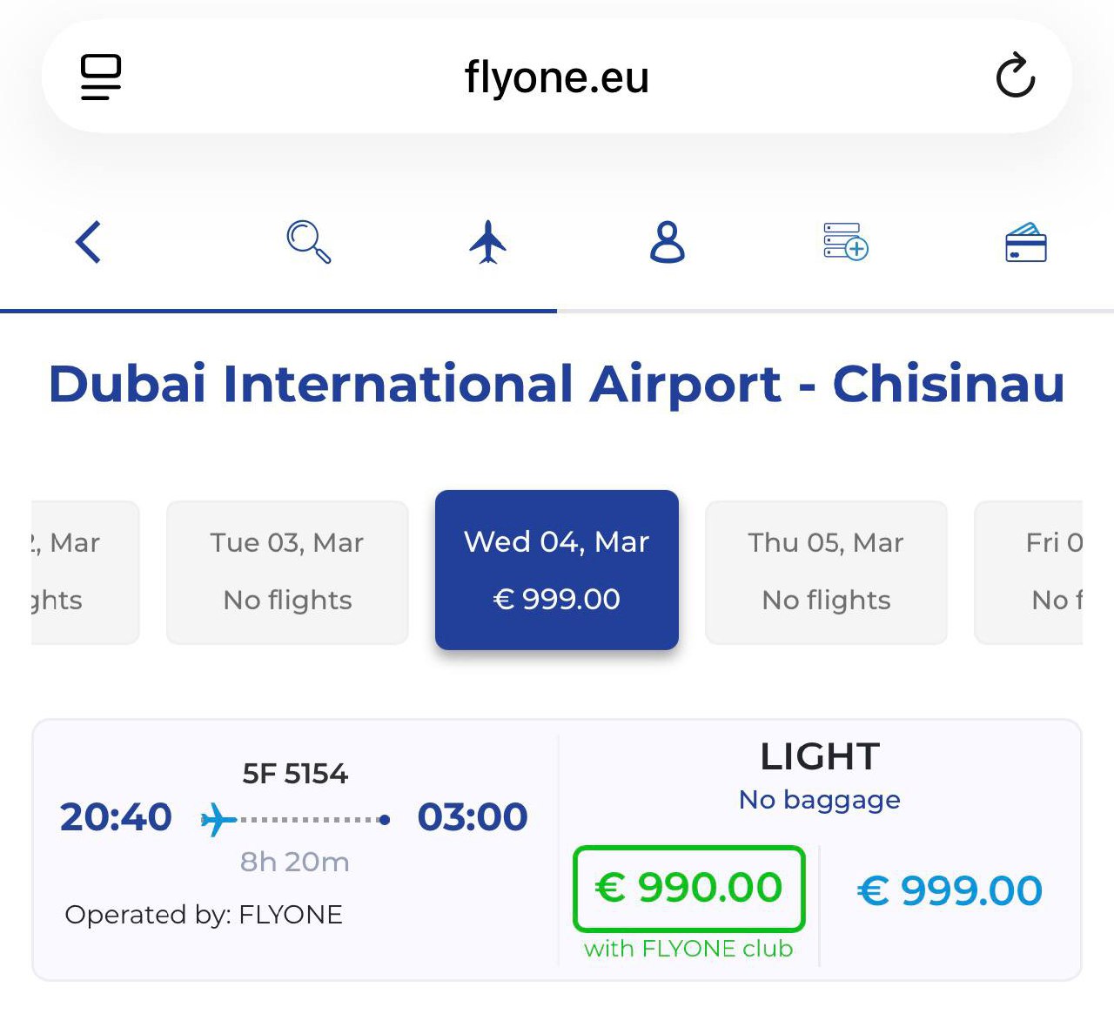
Task: Tap the browser reader/tabs icon in address bar
Action: point(101,77)
